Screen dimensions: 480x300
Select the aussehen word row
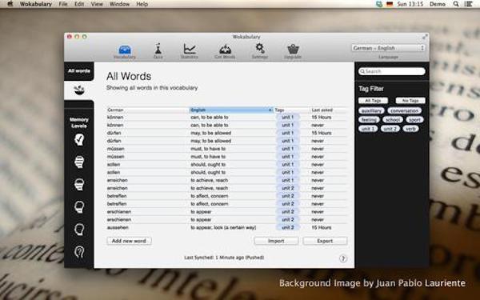click(227, 227)
